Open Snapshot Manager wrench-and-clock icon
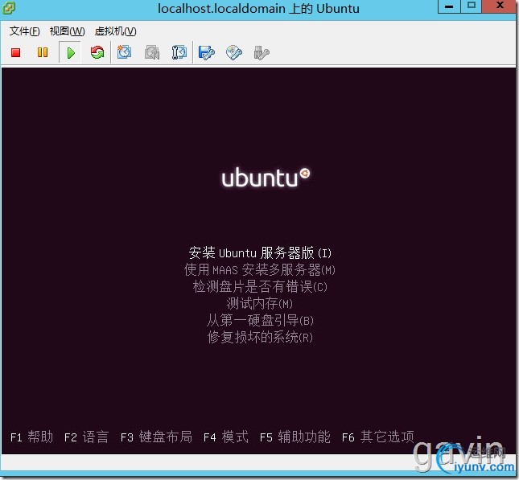Image resolution: width=519 pixels, height=480 pixels. pyautogui.click(x=179, y=52)
